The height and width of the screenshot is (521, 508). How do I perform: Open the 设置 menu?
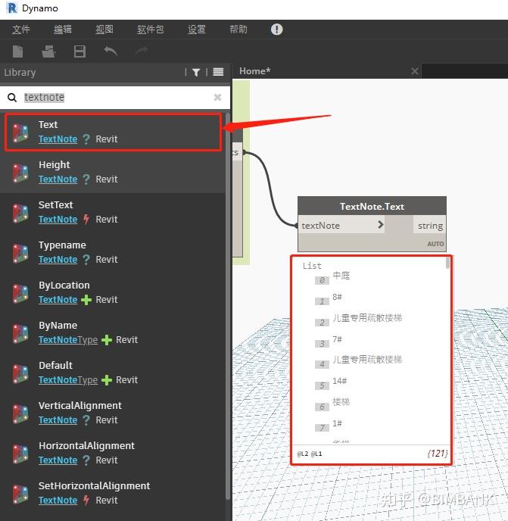pos(197,30)
